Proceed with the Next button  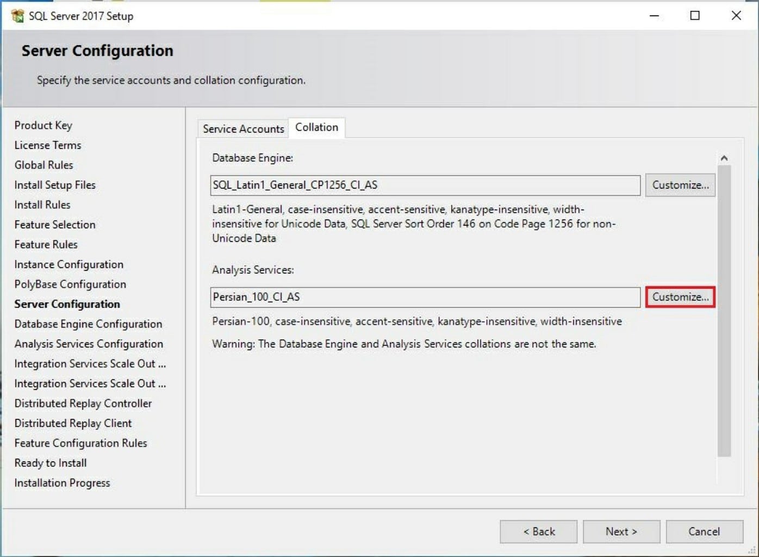[x=621, y=531]
